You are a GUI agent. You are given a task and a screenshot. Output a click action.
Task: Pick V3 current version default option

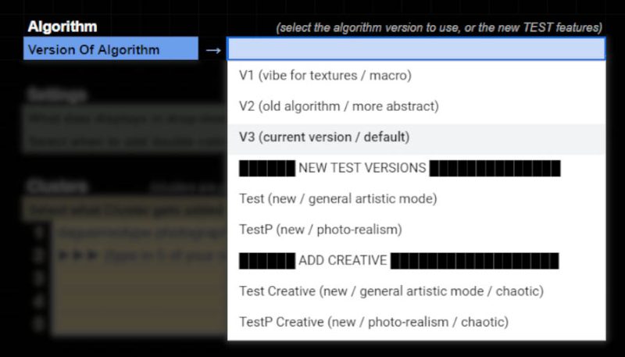(x=416, y=137)
